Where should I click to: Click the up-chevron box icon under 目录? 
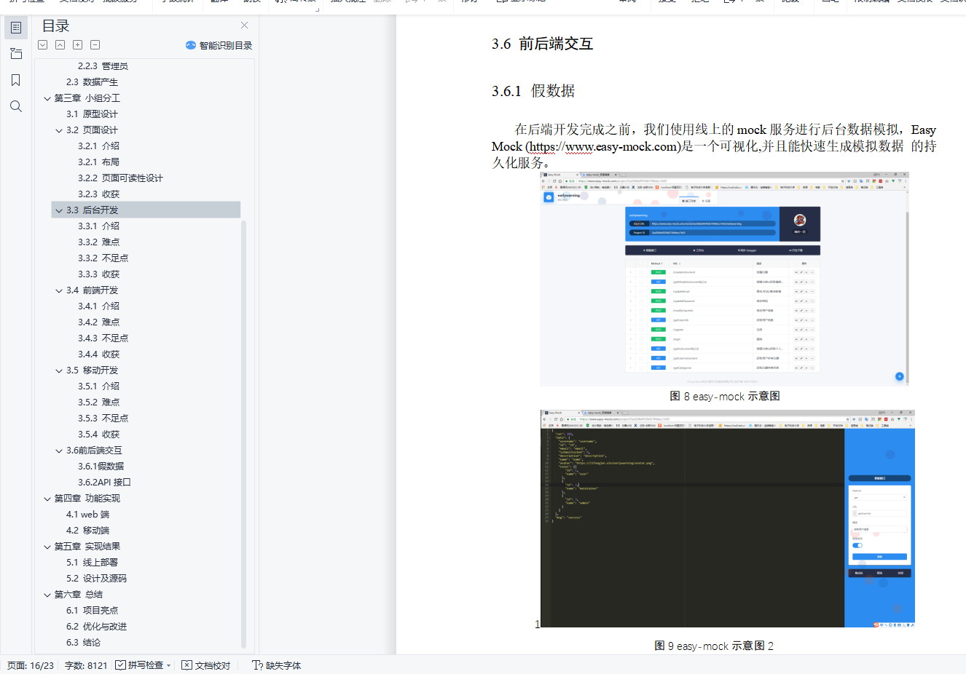pos(60,45)
